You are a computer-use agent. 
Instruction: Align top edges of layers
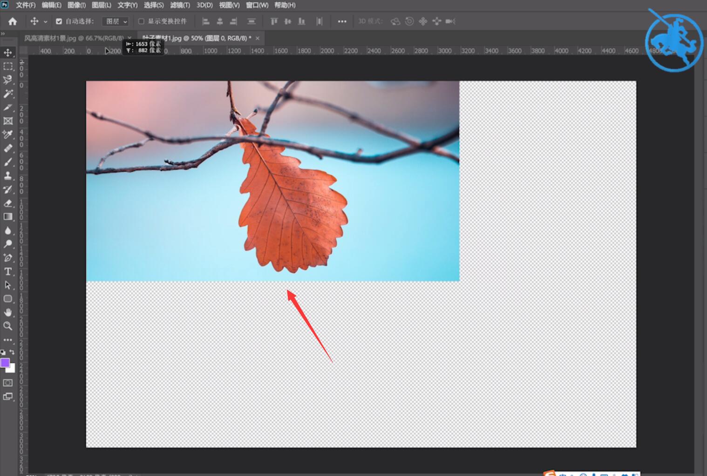coord(274,21)
